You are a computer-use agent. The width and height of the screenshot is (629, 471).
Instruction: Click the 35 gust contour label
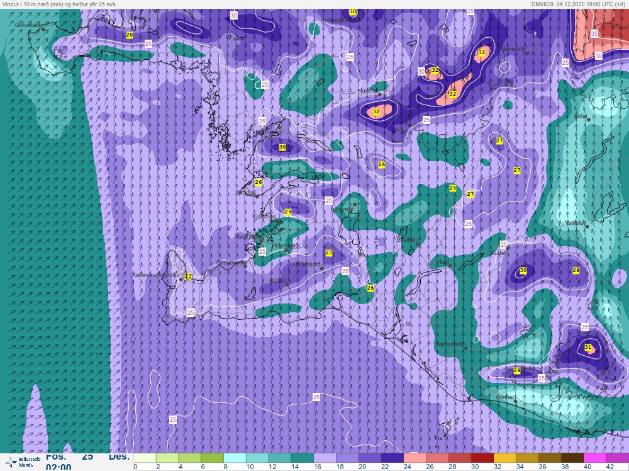594,33
